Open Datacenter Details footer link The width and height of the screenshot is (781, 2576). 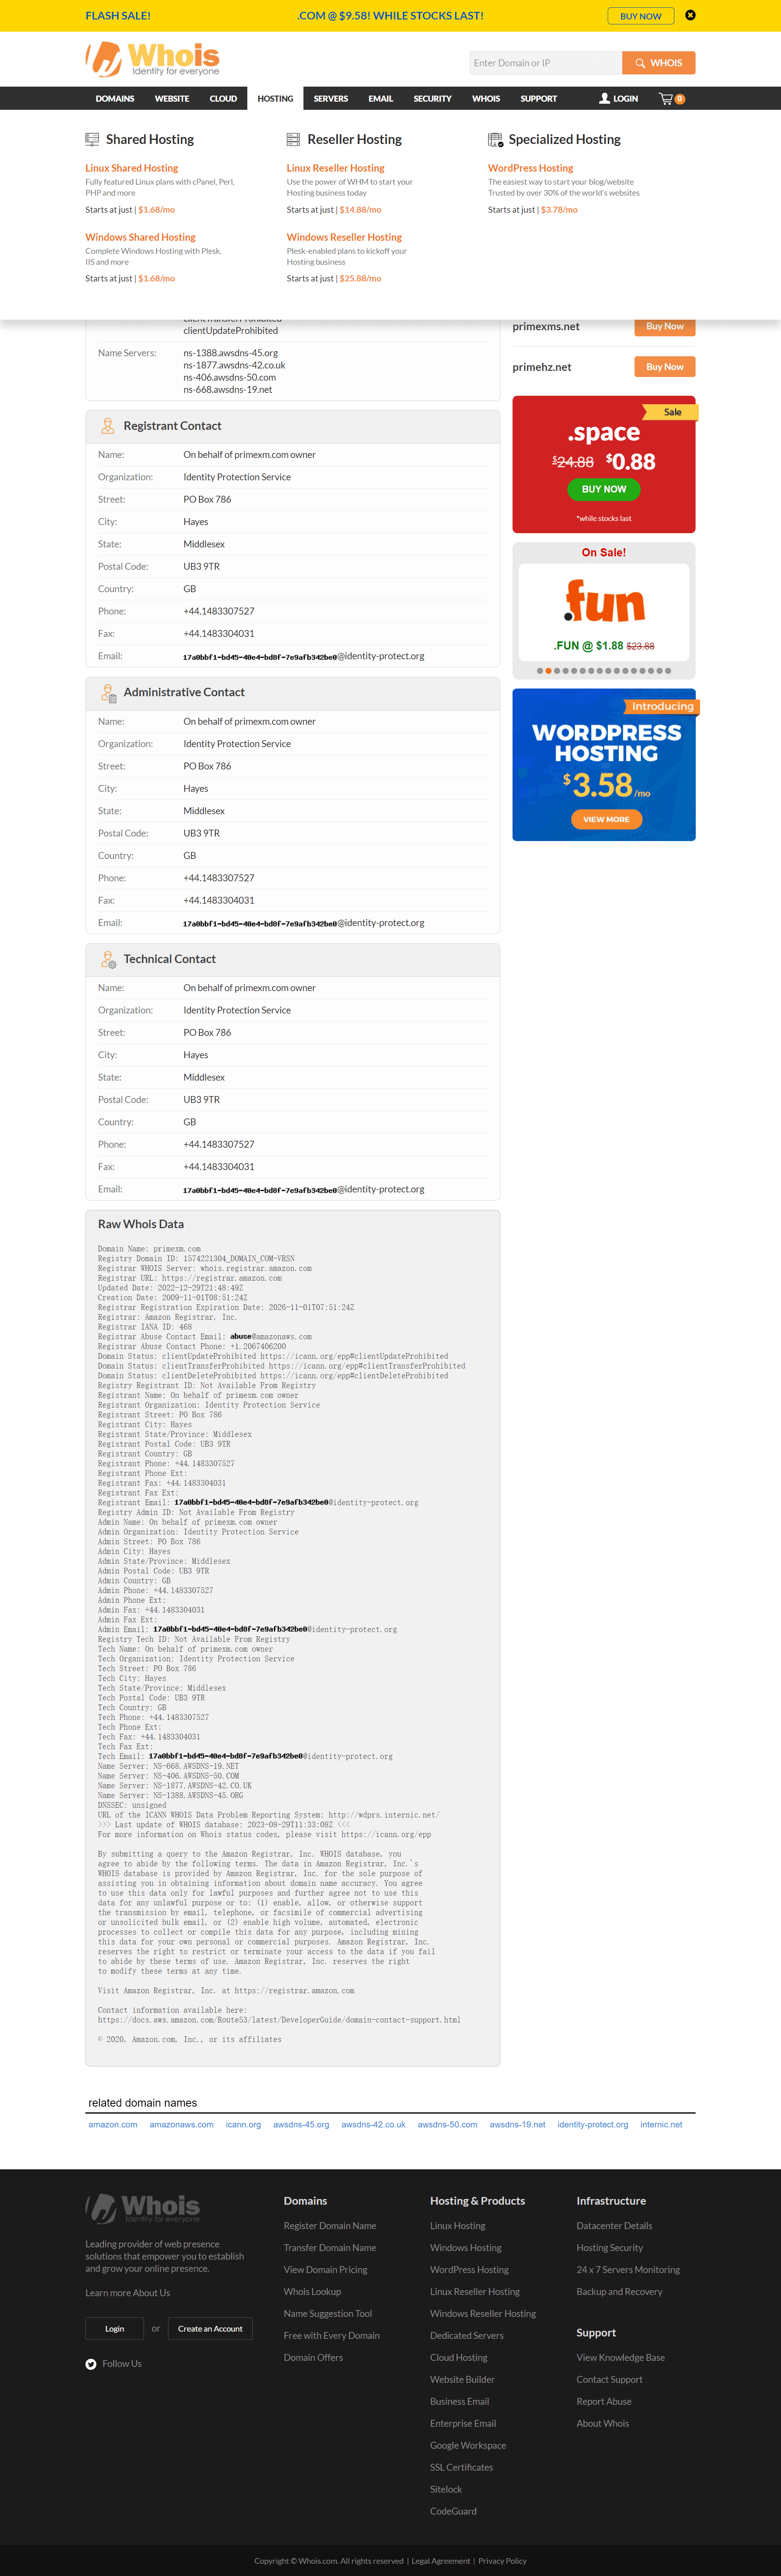click(614, 2226)
